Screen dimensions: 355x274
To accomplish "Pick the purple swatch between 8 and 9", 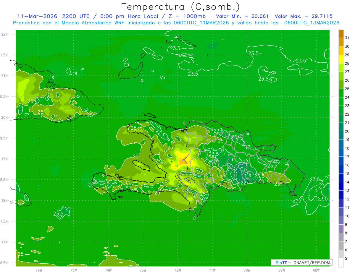I will pos(341,229).
